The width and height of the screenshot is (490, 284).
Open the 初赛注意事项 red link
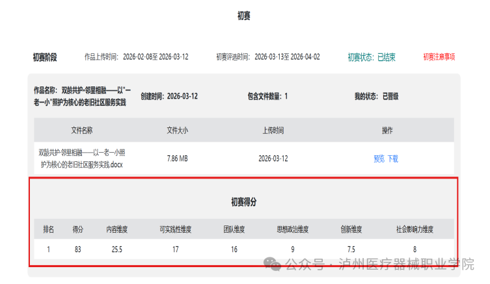tap(439, 57)
